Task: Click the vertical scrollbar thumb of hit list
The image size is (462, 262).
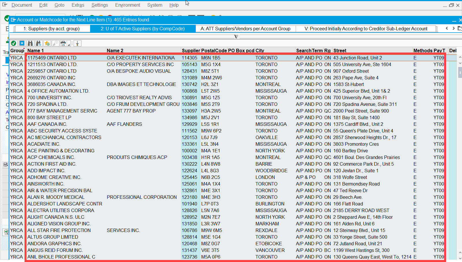Action: click(460, 72)
